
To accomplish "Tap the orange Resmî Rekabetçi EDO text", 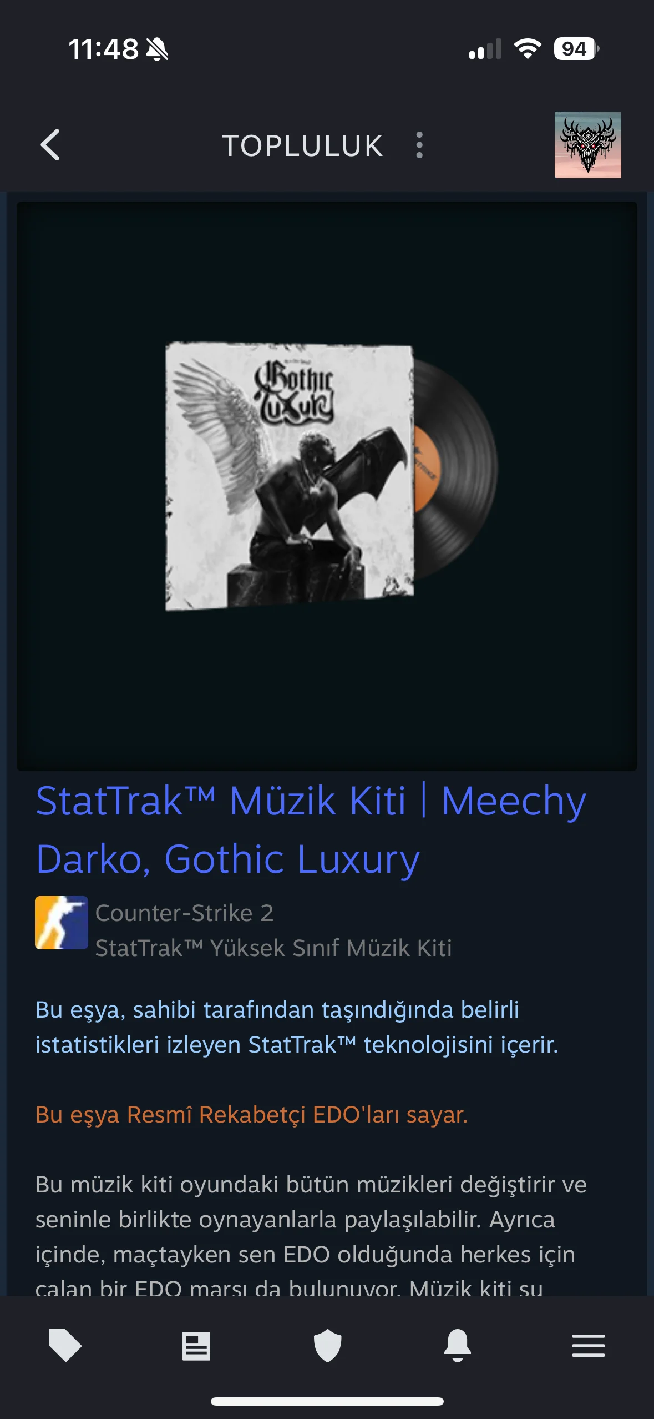I will pyautogui.click(x=251, y=1114).
